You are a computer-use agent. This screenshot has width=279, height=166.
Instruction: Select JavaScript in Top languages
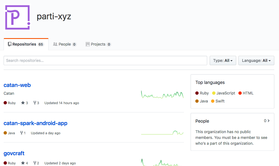225,93
